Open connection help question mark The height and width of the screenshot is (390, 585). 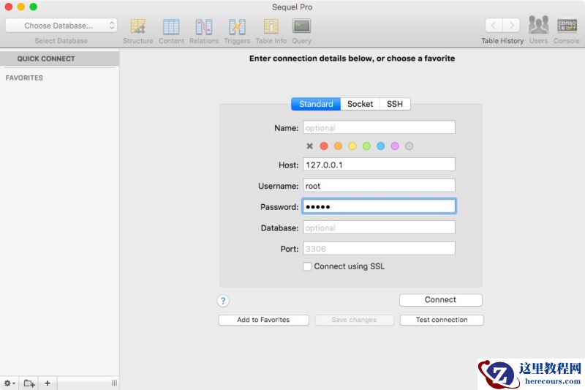coord(223,301)
